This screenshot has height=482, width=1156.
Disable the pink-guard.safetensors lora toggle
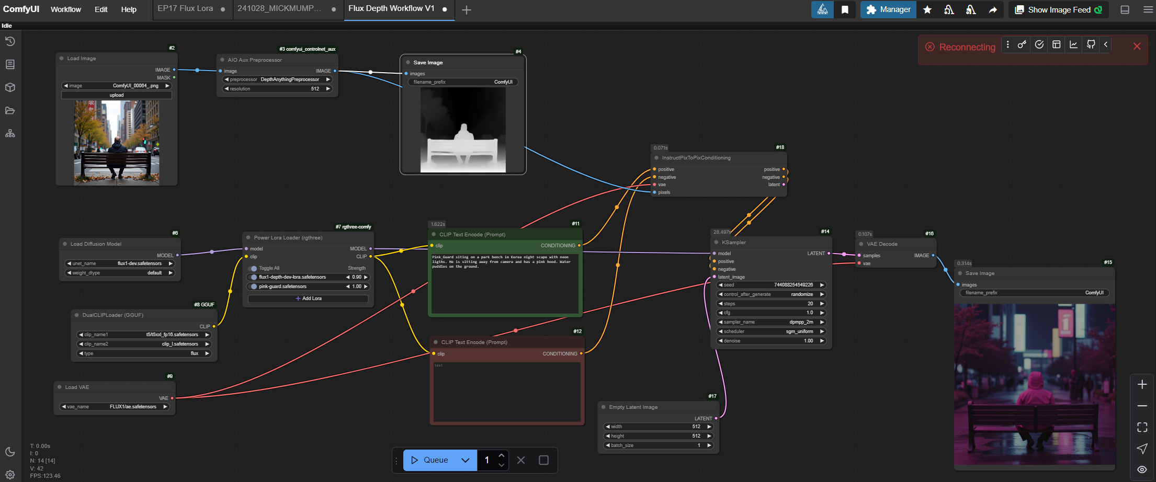[253, 286]
